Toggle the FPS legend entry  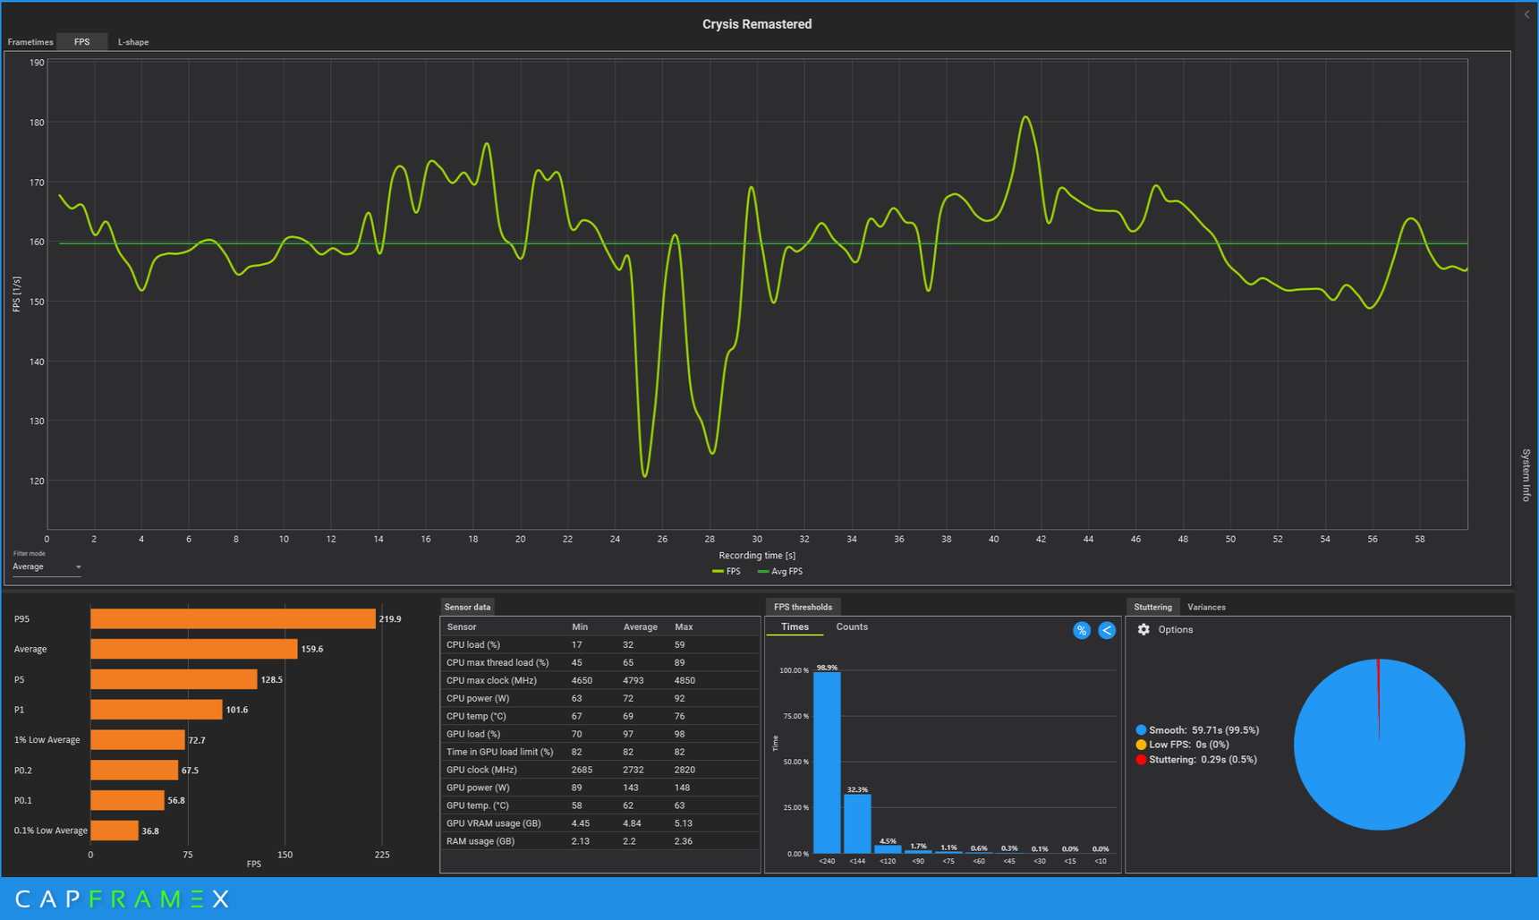coord(727,571)
